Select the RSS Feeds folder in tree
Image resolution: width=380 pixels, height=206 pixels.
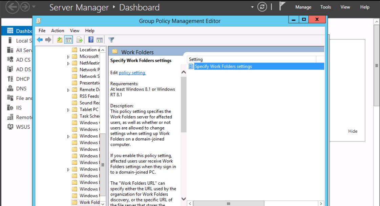[x=89, y=96]
